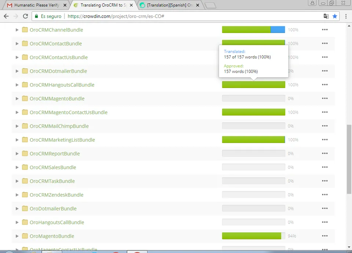Open OroCRMMailChimpBundle more options menu
The height and width of the screenshot is (253, 352).
[324, 126]
